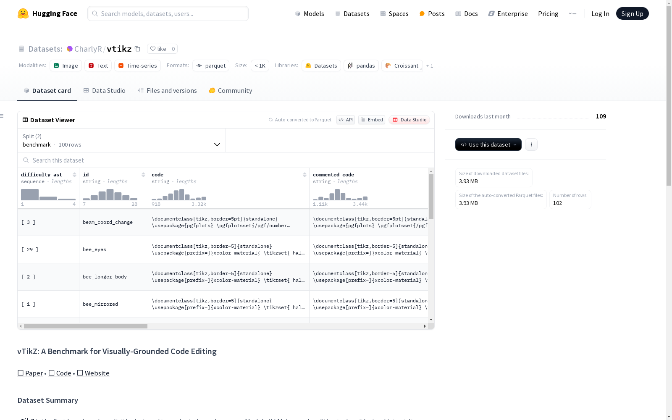Screen dimensions: 672x420
Task: Filter by < 1K size tag
Action: click(x=260, y=66)
